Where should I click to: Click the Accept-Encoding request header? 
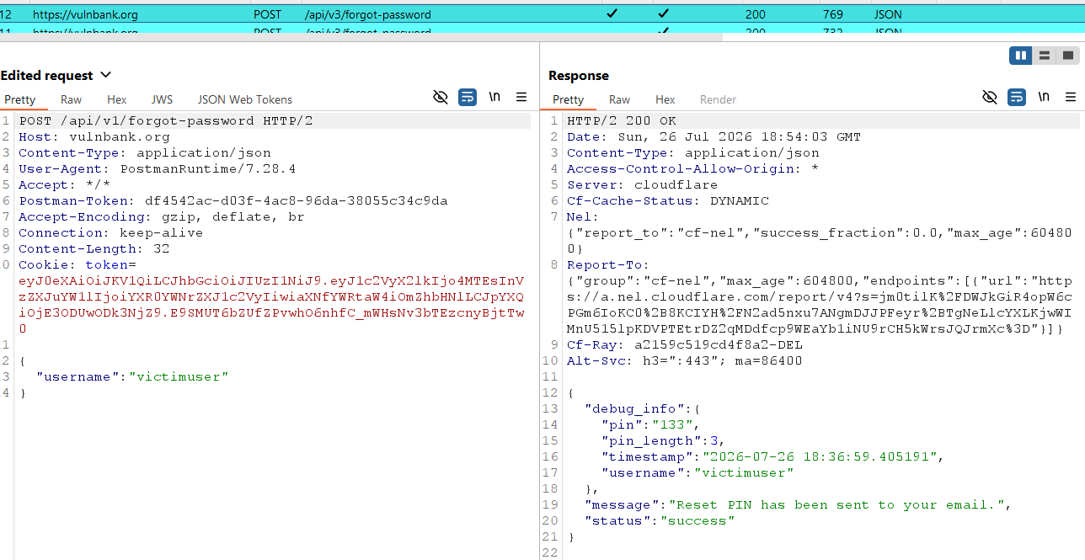click(x=162, y=216)
